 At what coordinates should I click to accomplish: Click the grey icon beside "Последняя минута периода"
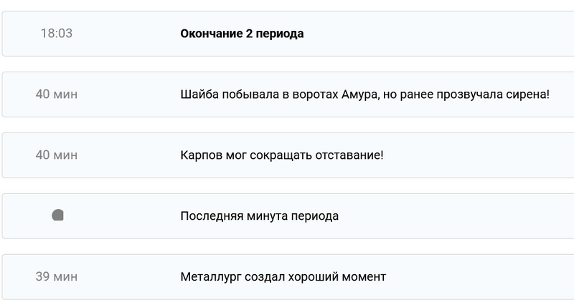pos(58,216)
